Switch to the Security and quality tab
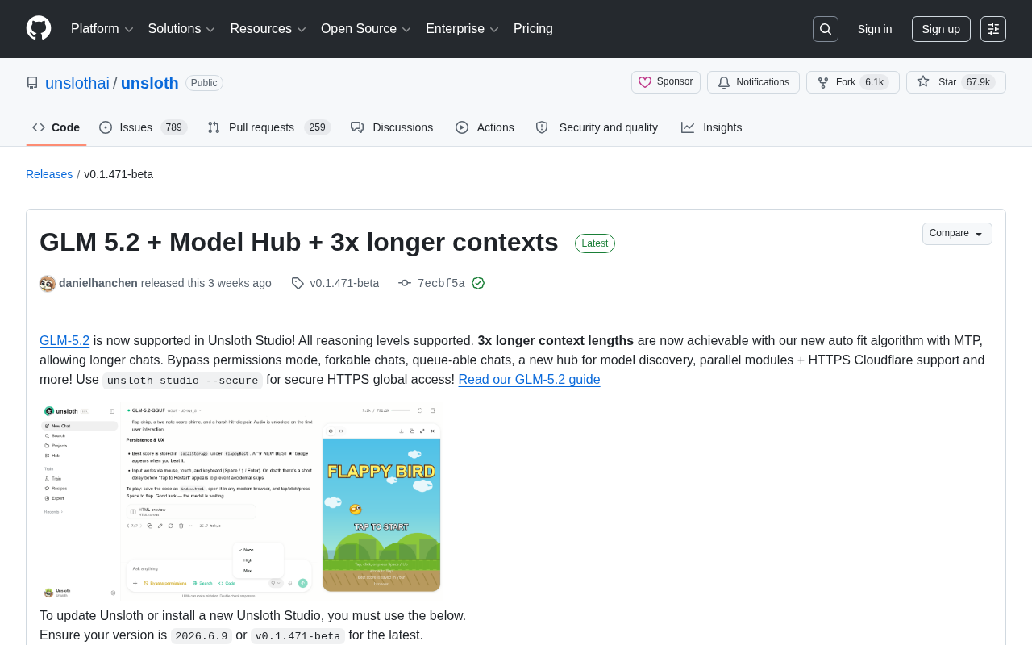 (x=597, y=127)
